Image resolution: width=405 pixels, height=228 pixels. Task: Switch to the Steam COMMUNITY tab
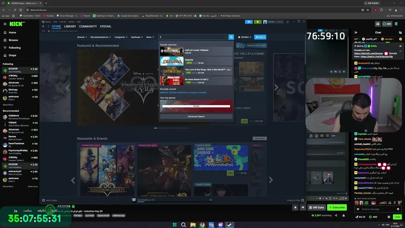tap(88, 26)
